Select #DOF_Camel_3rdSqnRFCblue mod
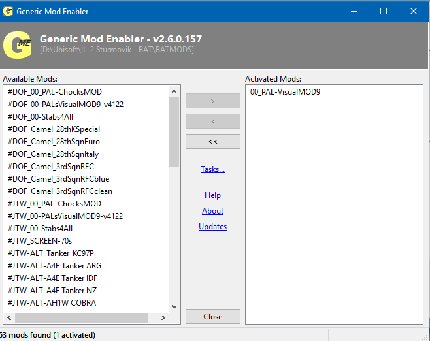 [x=58, y=179]
